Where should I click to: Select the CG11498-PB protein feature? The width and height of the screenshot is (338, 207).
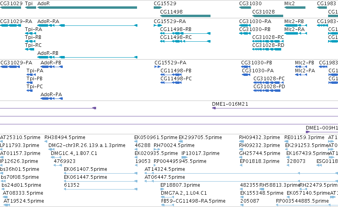171,75
